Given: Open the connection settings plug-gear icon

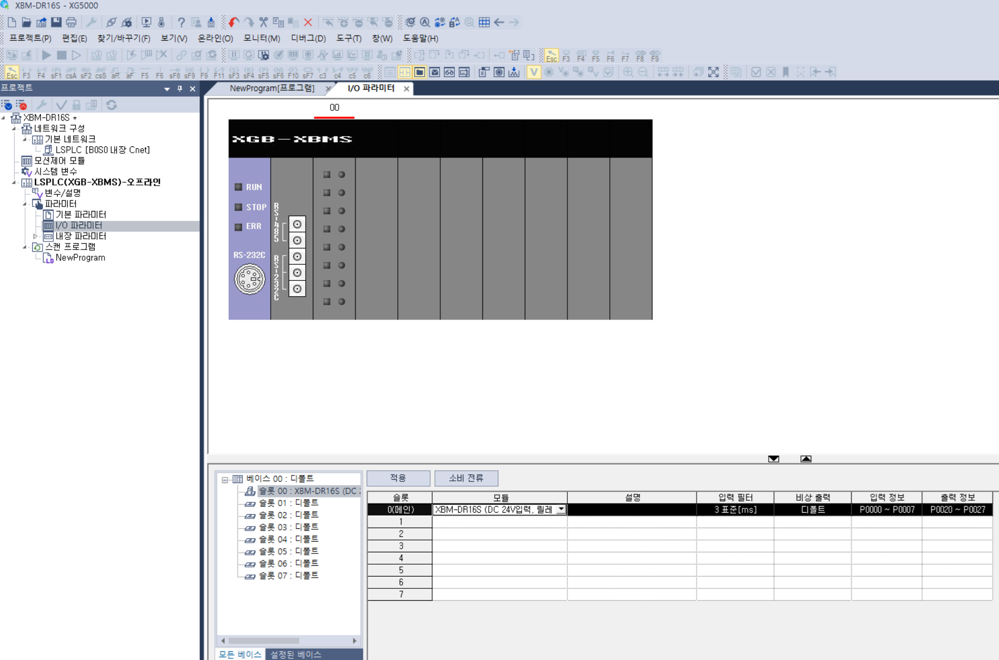Looking at the screenshot, I should [x=126, y=22].
